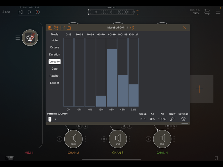223x167 pixels.
Task: Open CHAN 3 speaker output node
Action: click(118, 139)
